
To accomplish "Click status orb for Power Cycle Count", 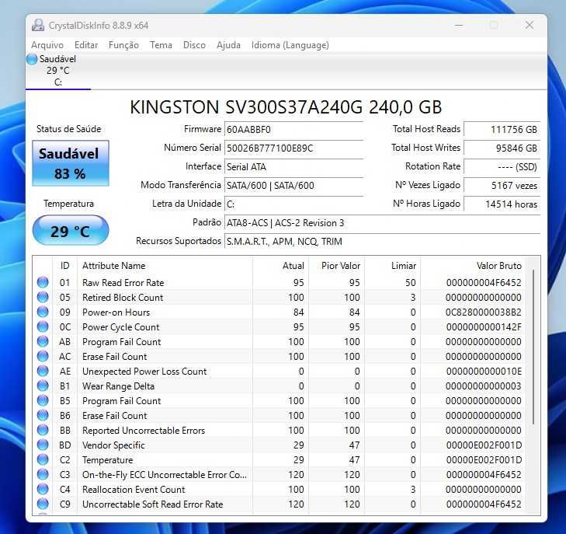I will click(x=43, y=326).
